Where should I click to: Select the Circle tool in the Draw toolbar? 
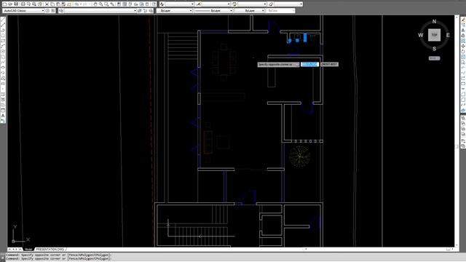point(3,51)
